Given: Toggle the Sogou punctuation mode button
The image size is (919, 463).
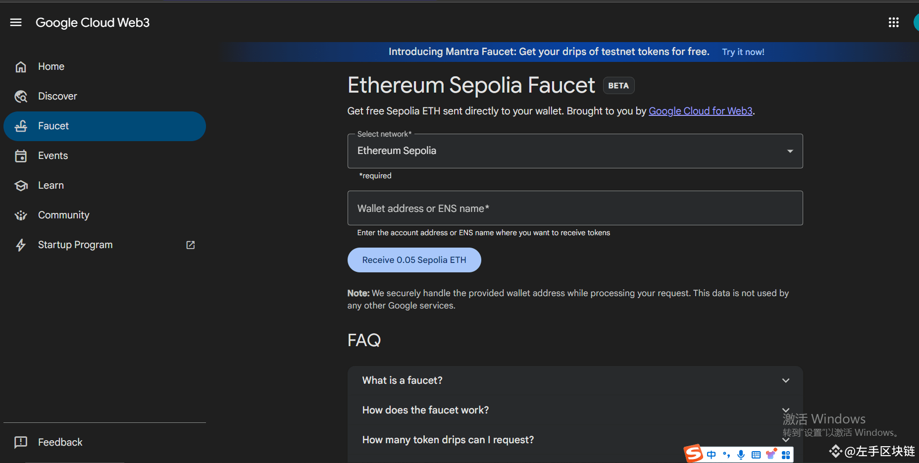Looking at the screenshot, I should [x=726, y=455].
